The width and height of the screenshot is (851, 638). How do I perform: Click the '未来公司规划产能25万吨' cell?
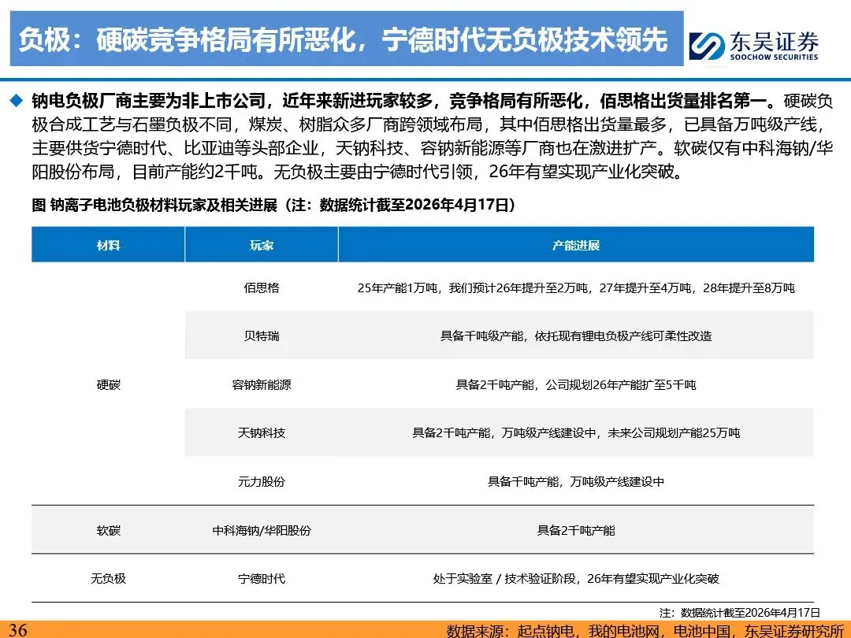576,433
